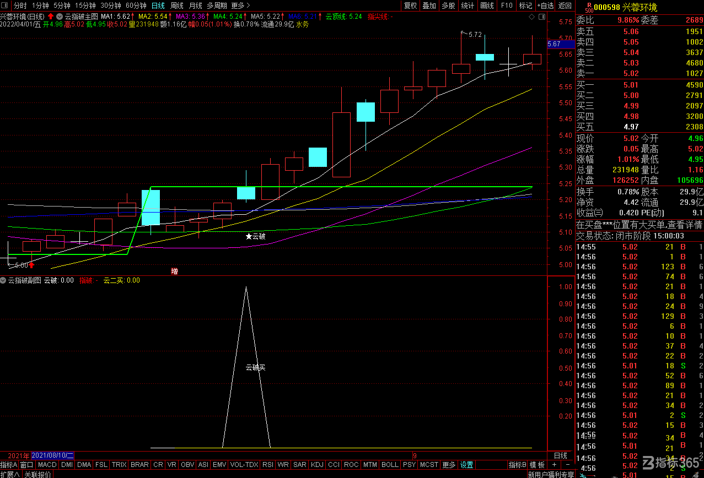Click the window layout icon beside the diamond
Viewport: 704px width, 478px height.
tap(541, 17)
